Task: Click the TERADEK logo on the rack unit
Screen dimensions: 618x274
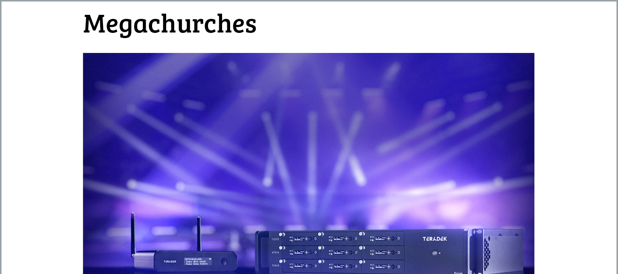Action: (435, 239)
